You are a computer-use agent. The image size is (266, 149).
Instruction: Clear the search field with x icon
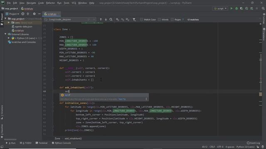[94, 19]
